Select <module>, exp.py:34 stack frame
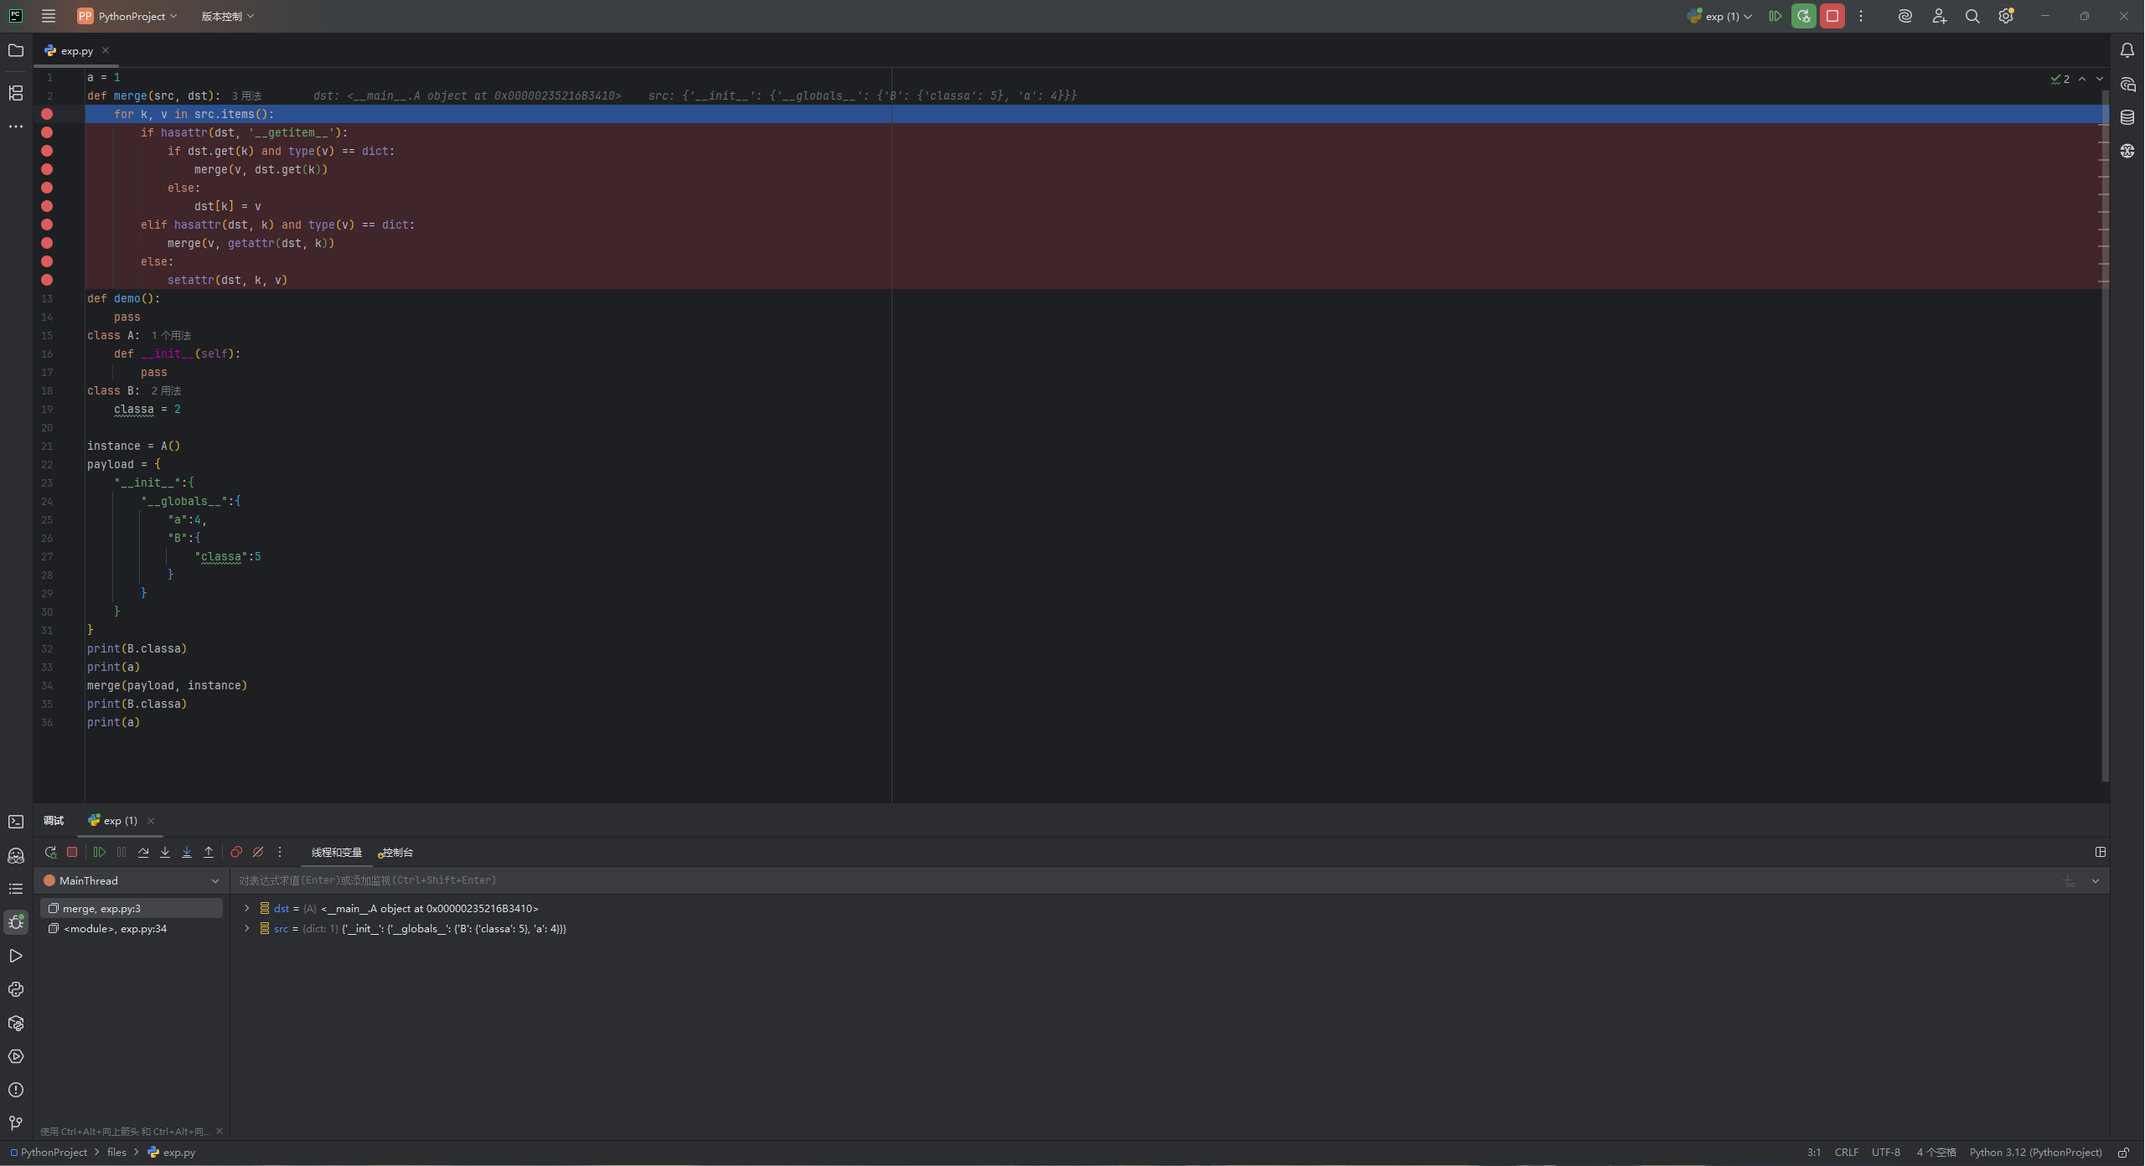Image resolution: width=2145 pixels, height=1166 pixels. (x=115, y=928)
